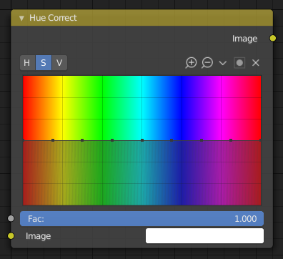Viewport: 283px width, 259px height.
Task: Click the Image output socket
Action: coord(273,38)
